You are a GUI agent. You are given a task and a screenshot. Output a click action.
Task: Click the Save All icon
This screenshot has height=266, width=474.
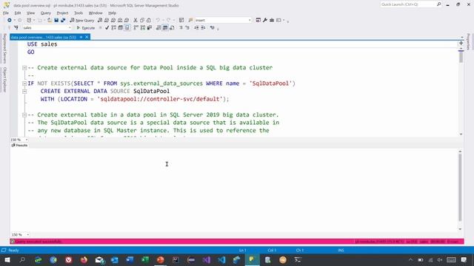tap(63, 20)
